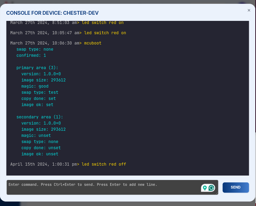Click the 'swap type: test' output line

(x=40, y=92)
